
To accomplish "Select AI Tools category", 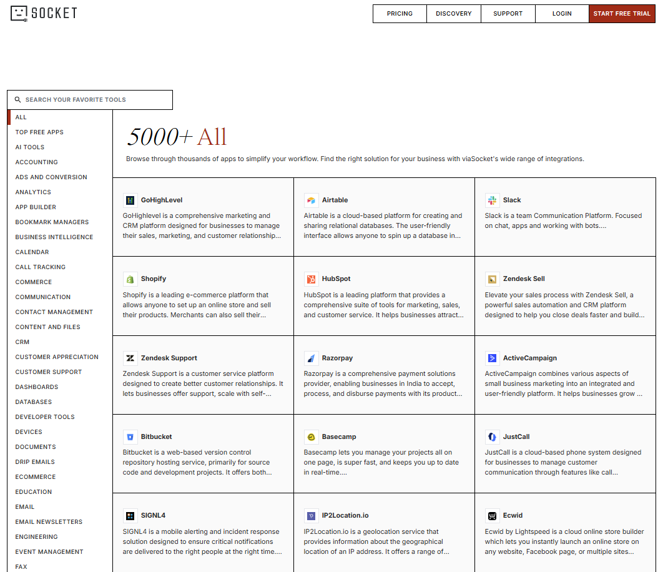I will (60, 147).
